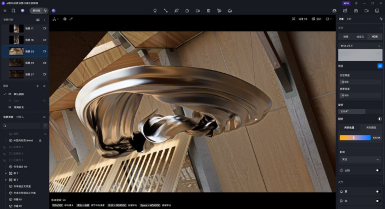Click the last top-right toolbar icon

coord(377,11)
